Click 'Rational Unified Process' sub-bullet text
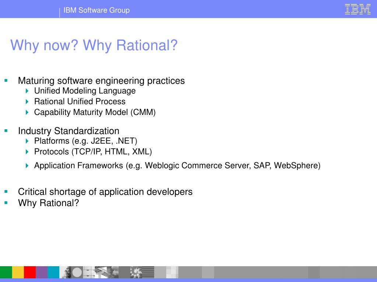 [80, 101]
